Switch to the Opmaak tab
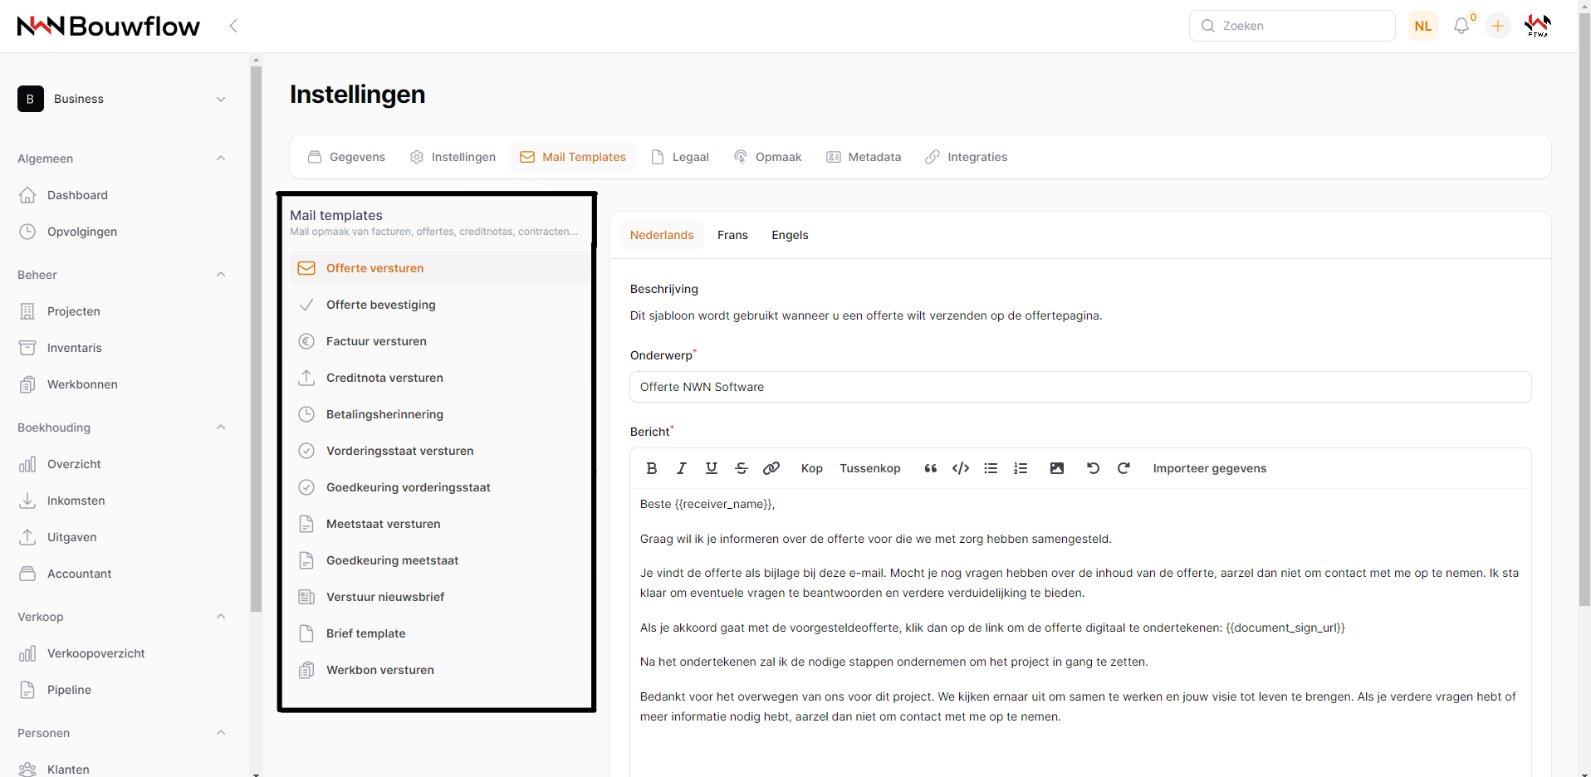The image size is (1591, 777). [x=768, y=157]
